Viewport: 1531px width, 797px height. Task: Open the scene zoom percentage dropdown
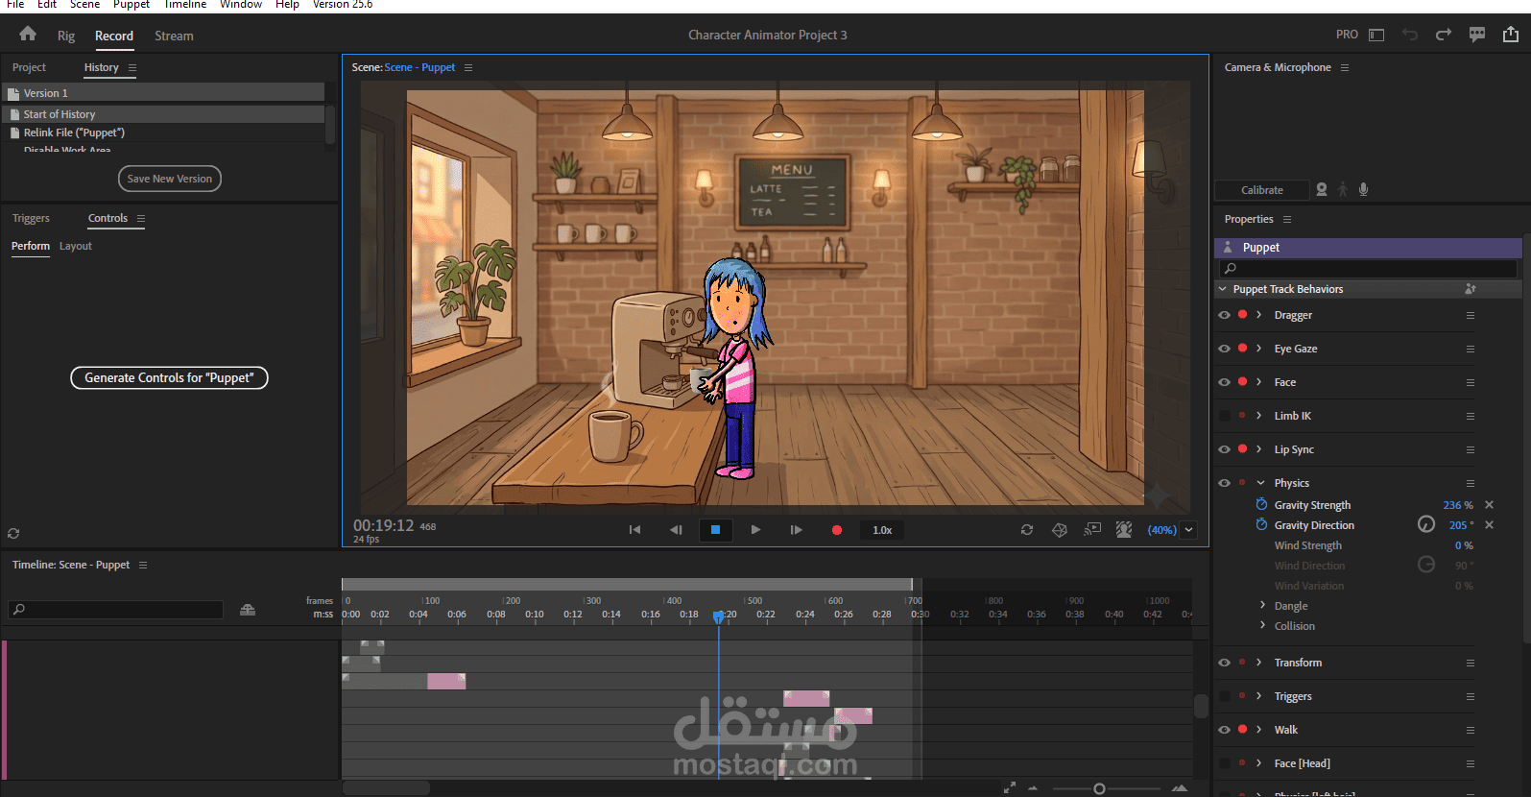point(1189,530)
